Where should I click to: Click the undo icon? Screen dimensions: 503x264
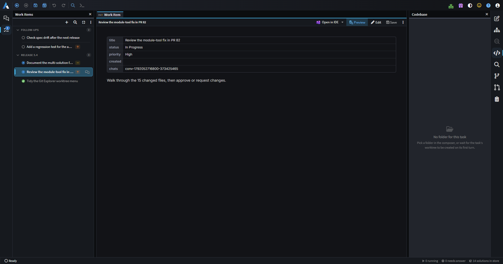point(54,5)
